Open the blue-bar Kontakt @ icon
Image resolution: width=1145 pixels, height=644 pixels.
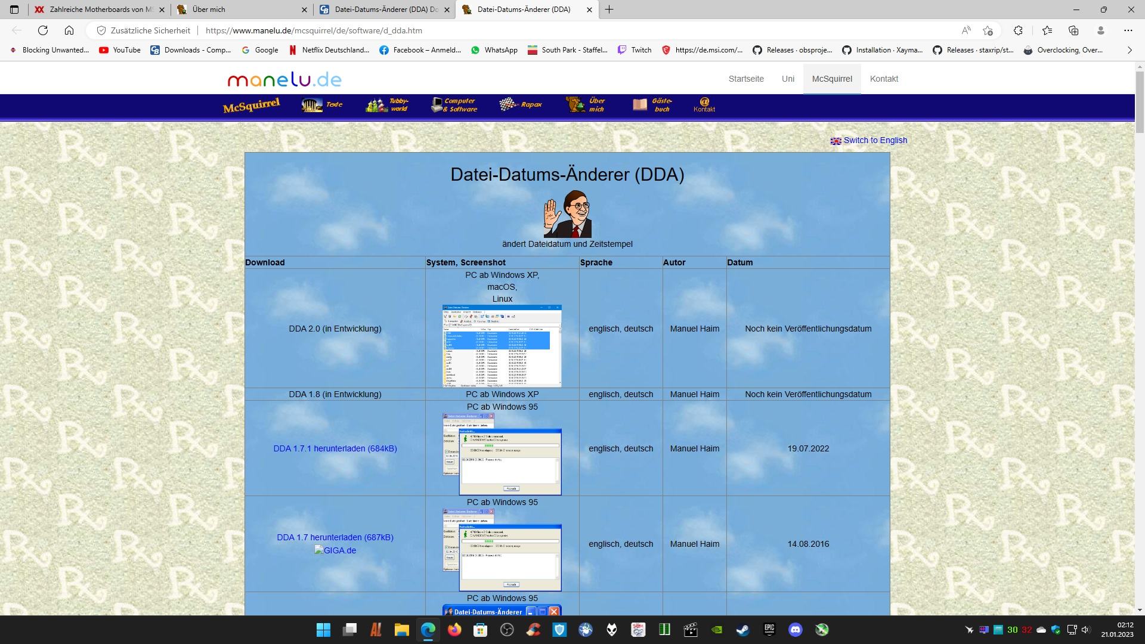point(704,105)
